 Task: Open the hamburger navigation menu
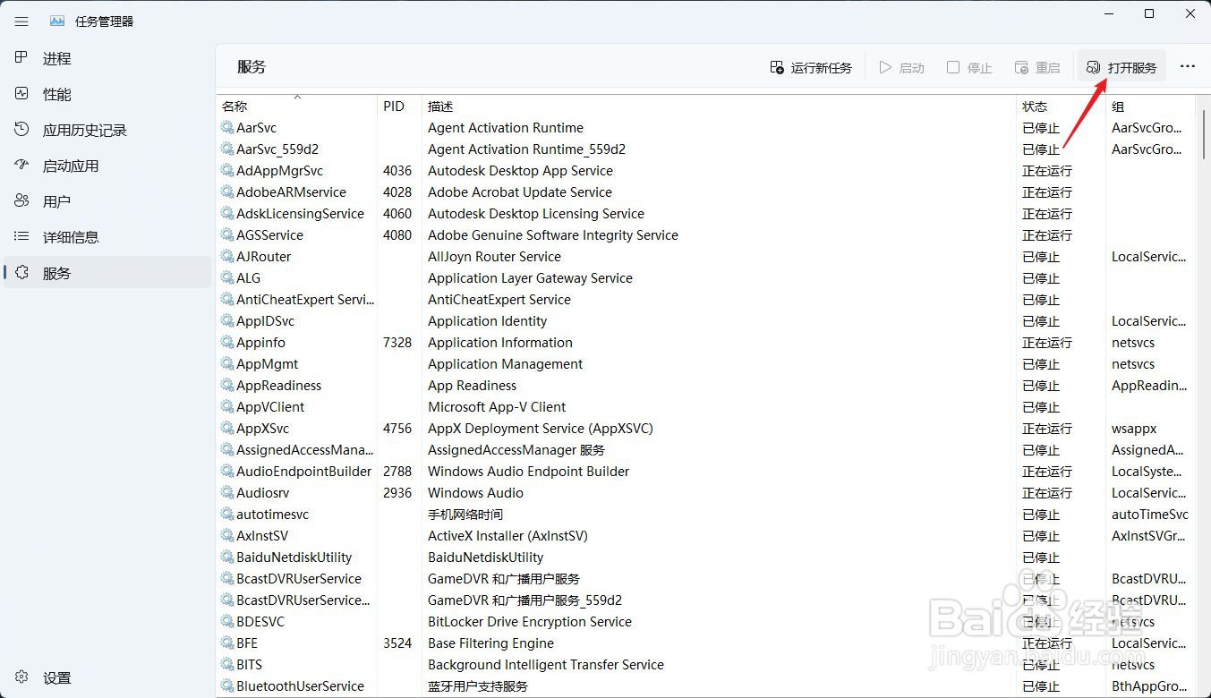tap(21, 21)
